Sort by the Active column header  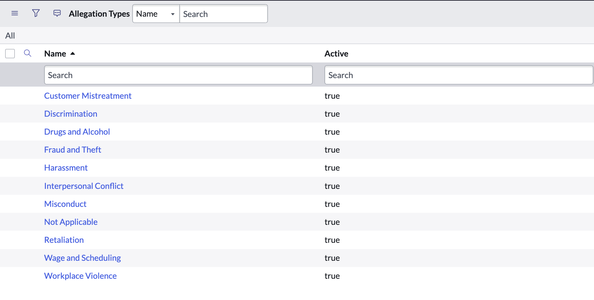coord(336,54)
